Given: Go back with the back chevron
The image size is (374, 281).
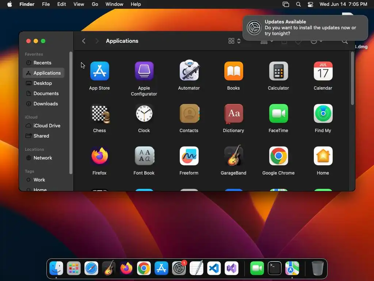Looking at the screenshot, I should tap(84, 41).
